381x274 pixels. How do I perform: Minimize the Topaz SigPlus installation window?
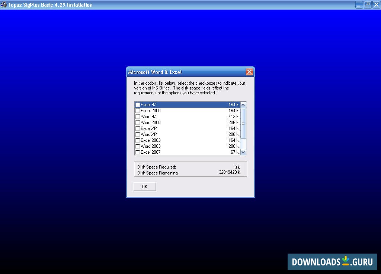359,4
